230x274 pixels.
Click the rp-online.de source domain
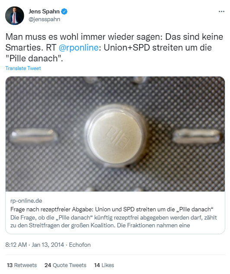[x=26, y=201]
